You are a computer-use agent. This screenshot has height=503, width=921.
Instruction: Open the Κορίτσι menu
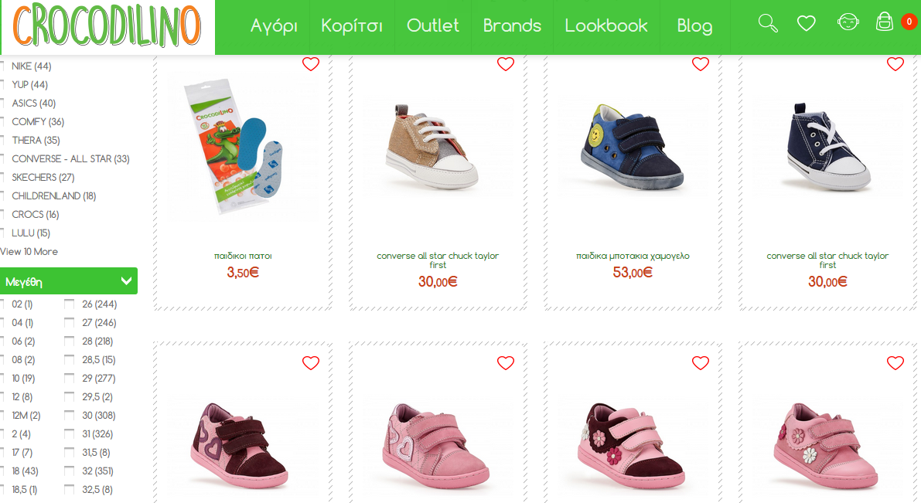[351, 25]
